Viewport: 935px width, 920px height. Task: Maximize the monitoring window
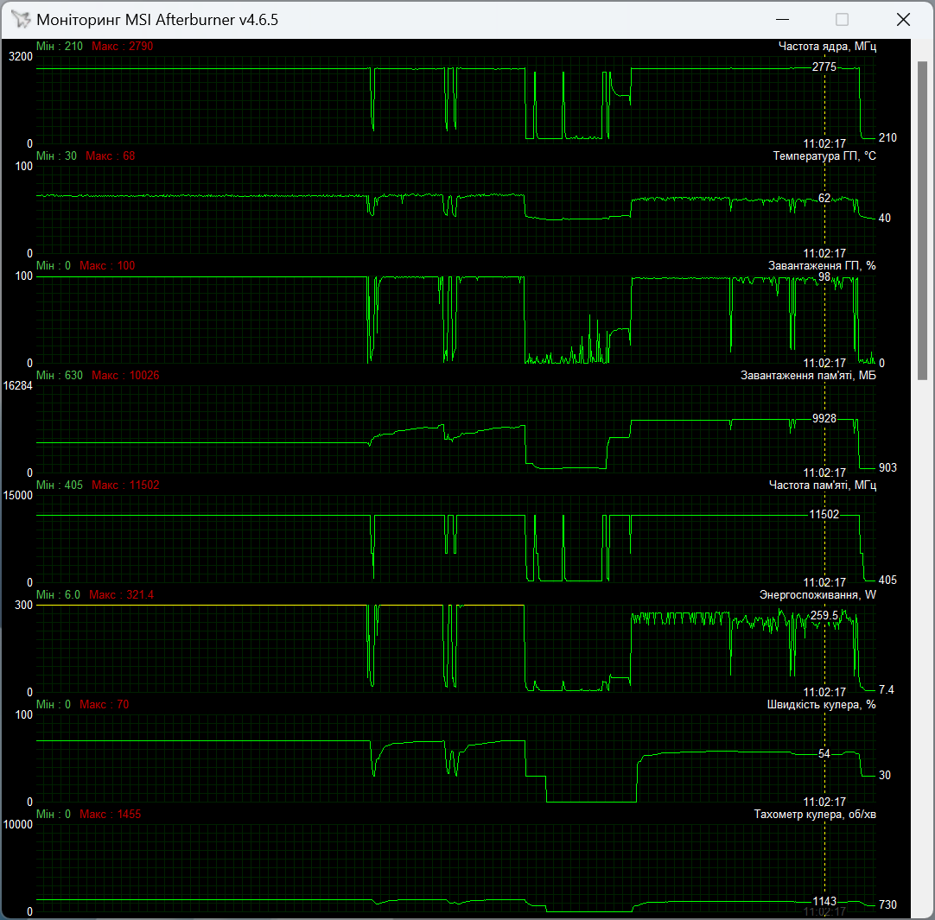click(842, 20)
